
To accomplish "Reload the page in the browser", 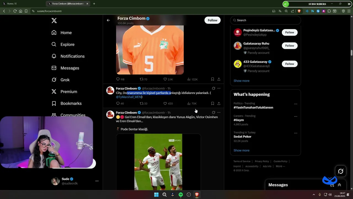I will click(x=15, y=11).
